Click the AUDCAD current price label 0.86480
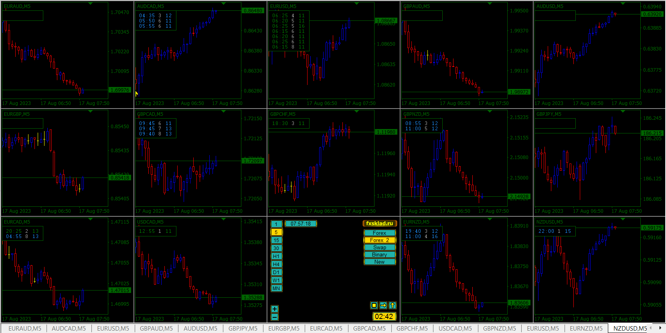The height and width of the screenshot is (333, 666). (x=253, y=11)
